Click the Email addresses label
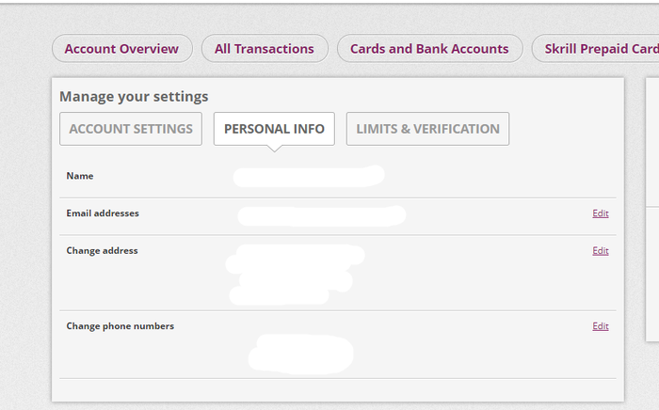Viewport: 659px width, 410px height. 103,213
